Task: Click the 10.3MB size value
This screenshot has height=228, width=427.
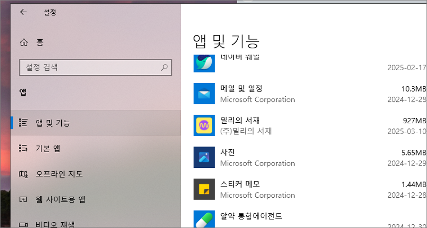Action: click(413, 89)
